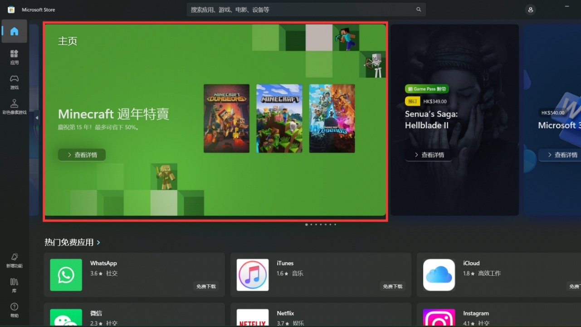Select the Minecraft Dungeons cover
This screenshot has height=327, width=581.
click(x=226, y=118)
